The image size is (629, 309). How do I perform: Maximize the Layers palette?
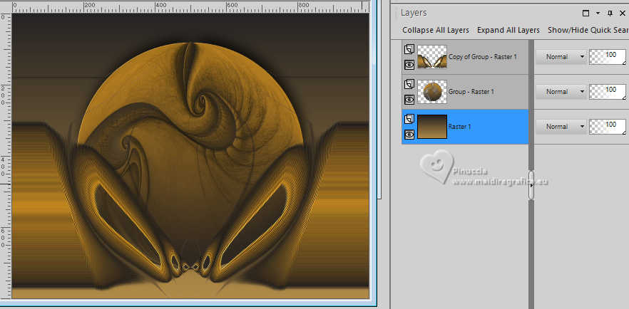coord(585,14)
